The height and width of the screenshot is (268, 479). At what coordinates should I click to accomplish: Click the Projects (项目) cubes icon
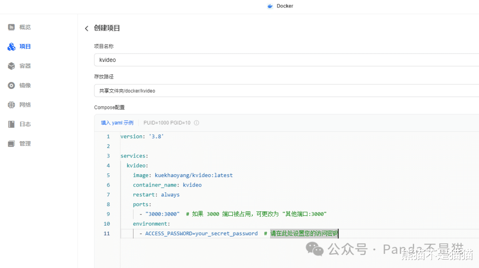click(x=11, y=46)
